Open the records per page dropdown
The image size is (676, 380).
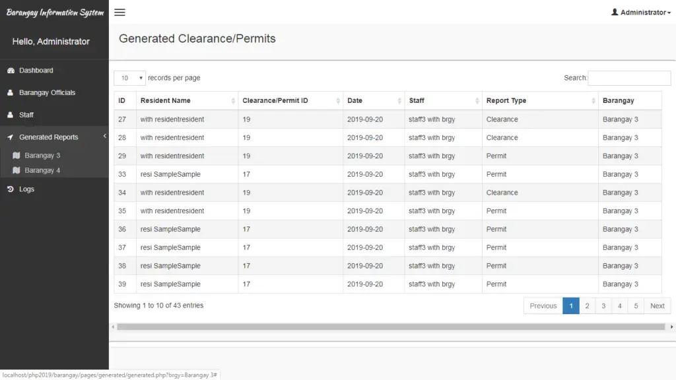tap(129, 78)
